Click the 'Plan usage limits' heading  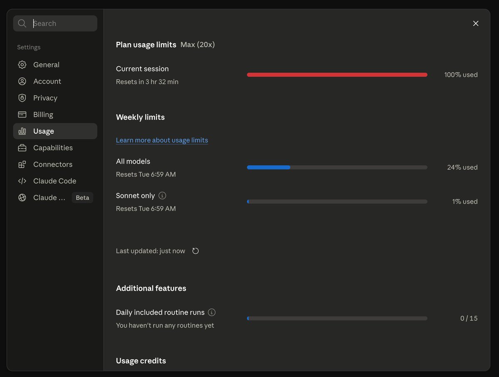(x=146, y=44)
